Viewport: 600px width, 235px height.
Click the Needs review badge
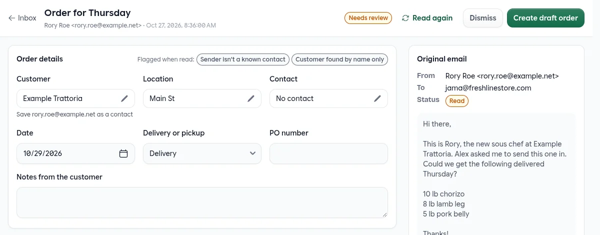tap(368, 18)
